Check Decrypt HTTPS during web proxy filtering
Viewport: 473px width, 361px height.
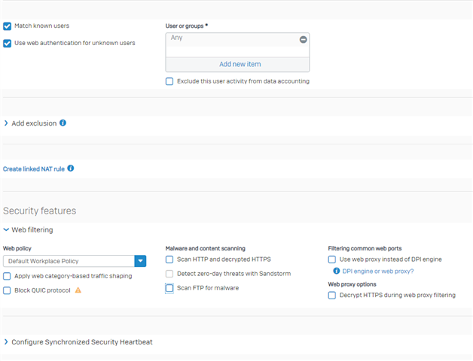click(x=332, y=296)
